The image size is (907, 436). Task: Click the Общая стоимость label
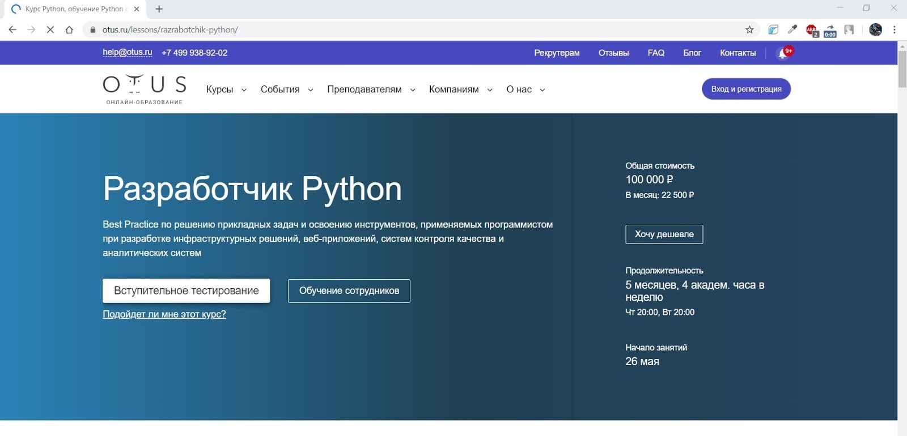click(660, 166)
